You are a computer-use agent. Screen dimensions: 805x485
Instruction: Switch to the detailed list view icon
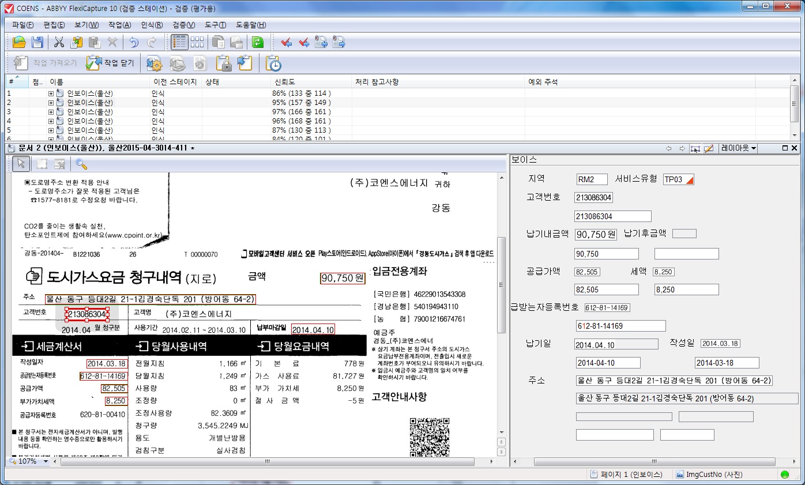click(180, 42)
